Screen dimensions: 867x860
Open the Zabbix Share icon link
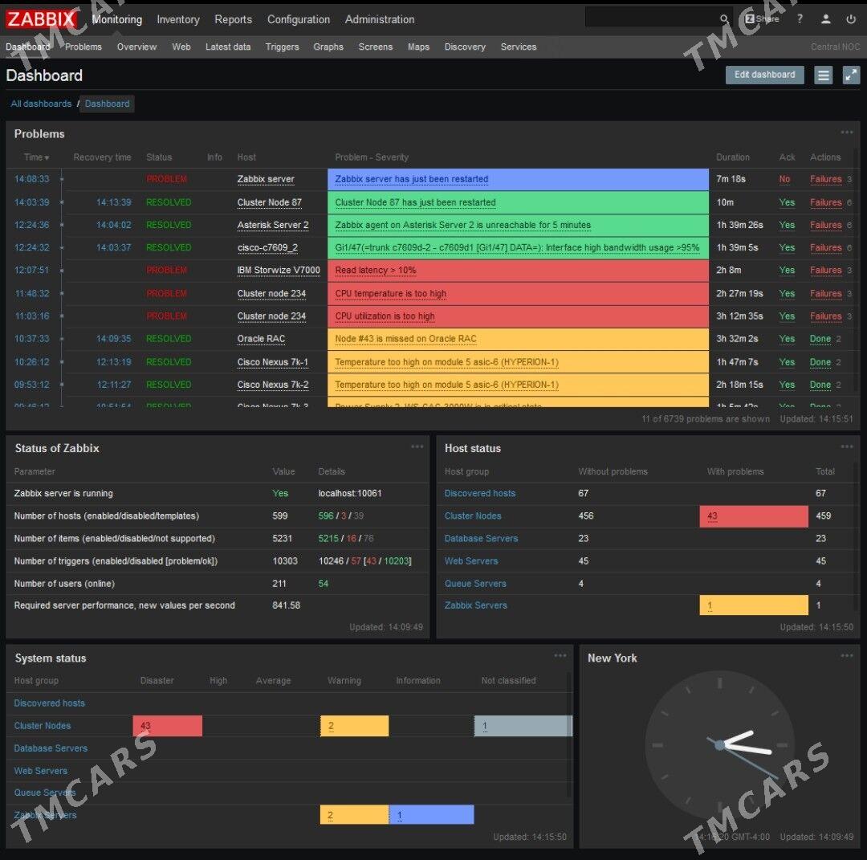(x=761, y=19)
